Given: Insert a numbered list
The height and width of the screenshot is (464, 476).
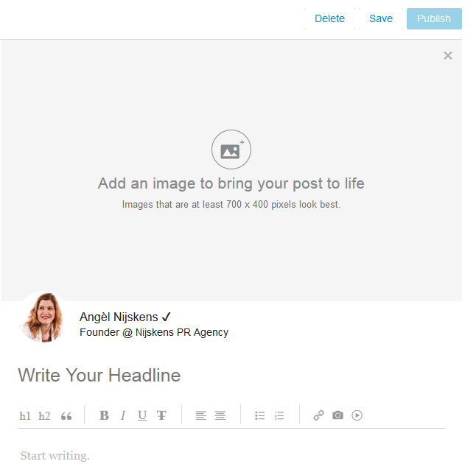Looking at the screenshot, I should coord(279,415).
